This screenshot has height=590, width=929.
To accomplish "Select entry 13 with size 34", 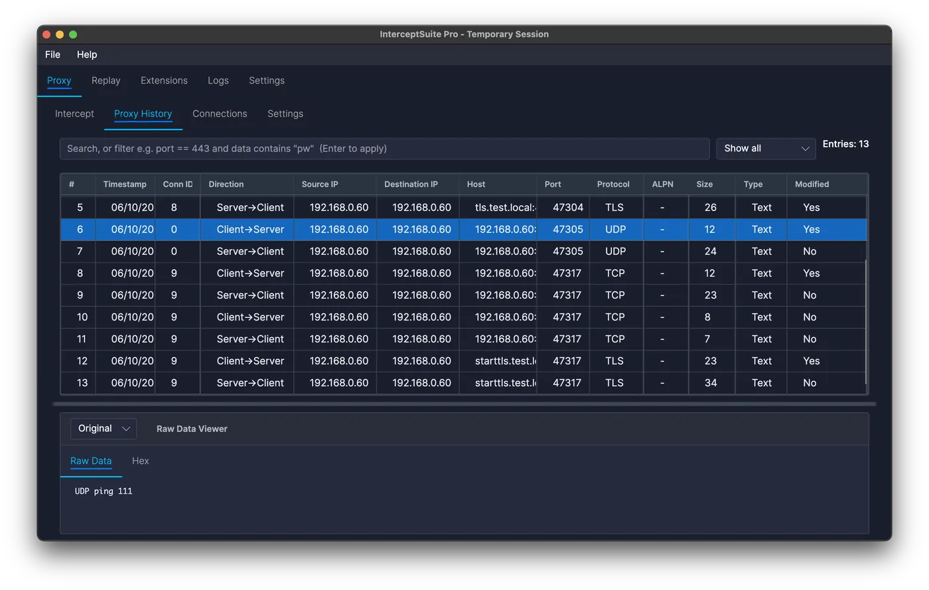I will 463,383.
